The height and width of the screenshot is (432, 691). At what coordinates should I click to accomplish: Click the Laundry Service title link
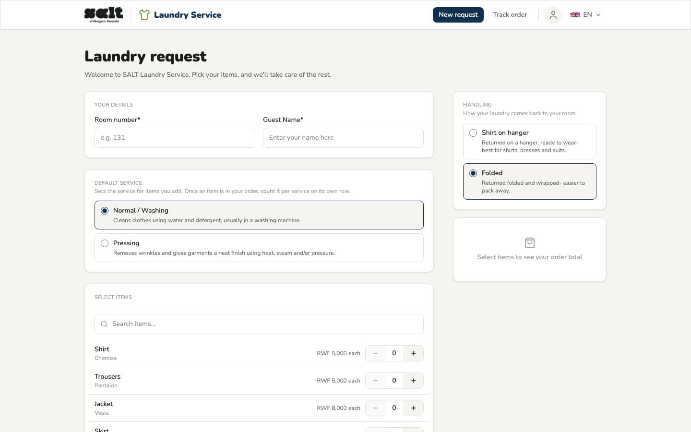click(x=188, y=15)
